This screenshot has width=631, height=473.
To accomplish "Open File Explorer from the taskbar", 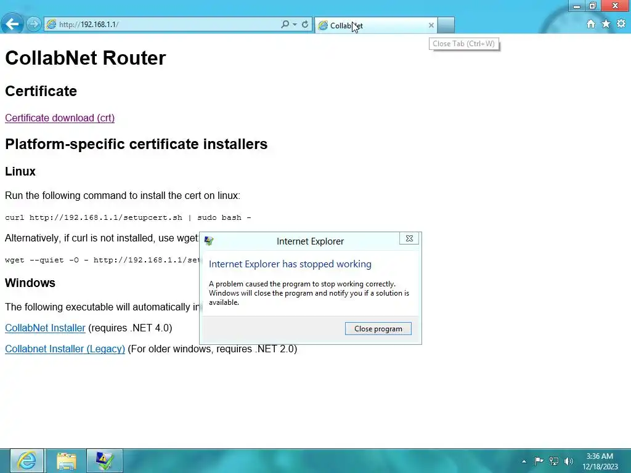I will [67, 461].
